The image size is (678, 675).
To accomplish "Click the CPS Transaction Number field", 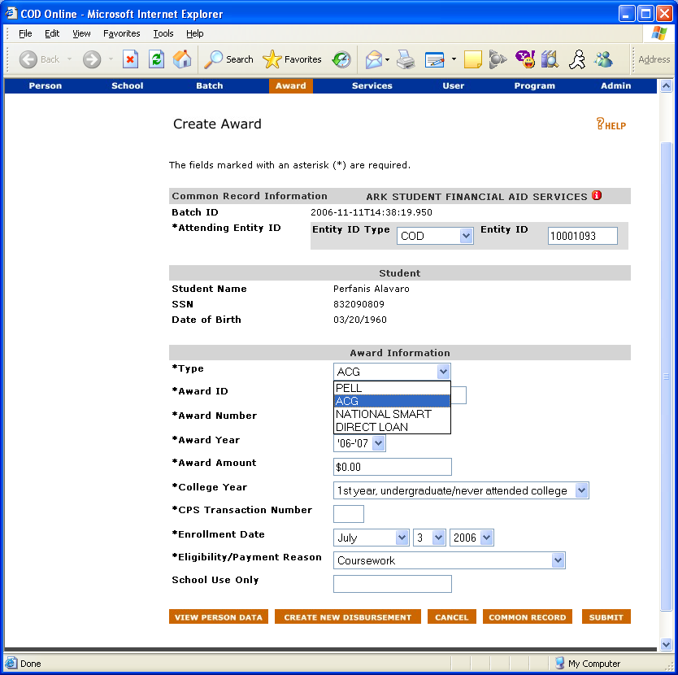I will tap(349, 514).
